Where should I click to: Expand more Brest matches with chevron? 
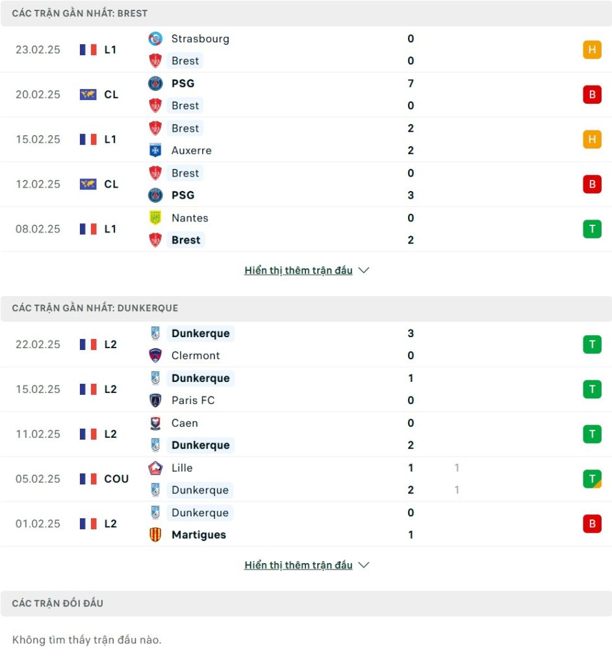(x=364, y=271)
